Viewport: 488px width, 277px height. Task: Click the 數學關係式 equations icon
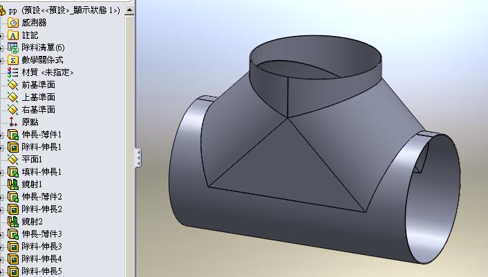pyautogui.click(x=12, y=60)
